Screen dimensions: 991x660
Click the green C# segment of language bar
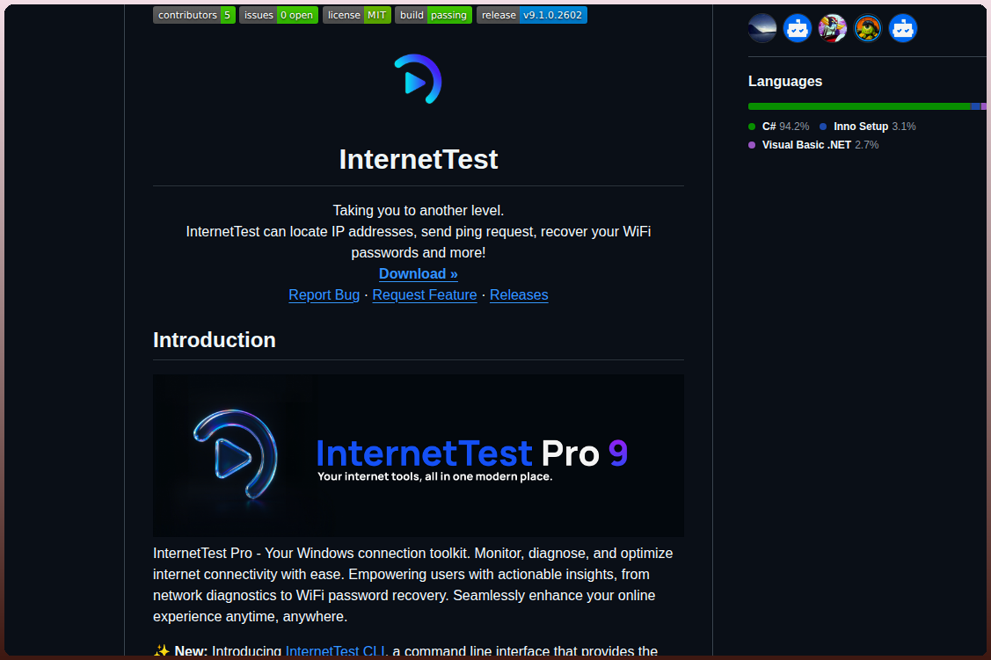[859, 106]
